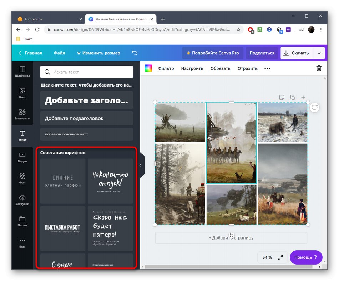Click Настроить in image toolbar
The image size is (339, 281).
pos(192,69)
